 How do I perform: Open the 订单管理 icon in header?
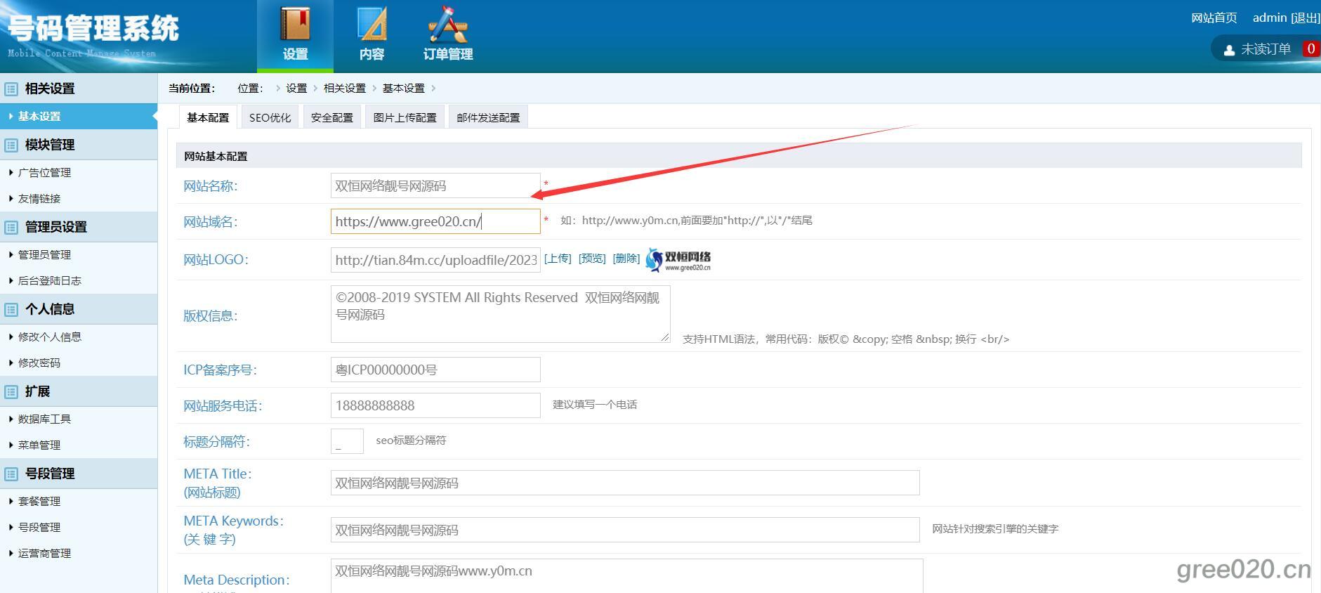[447, 25]
